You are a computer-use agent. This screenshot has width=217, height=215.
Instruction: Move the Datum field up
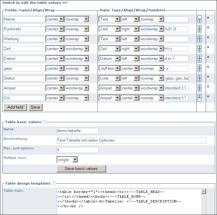coord(199,56)
